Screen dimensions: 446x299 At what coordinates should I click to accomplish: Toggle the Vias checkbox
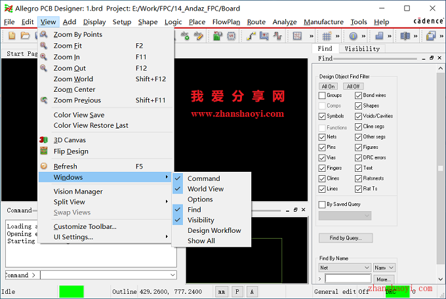322,158
